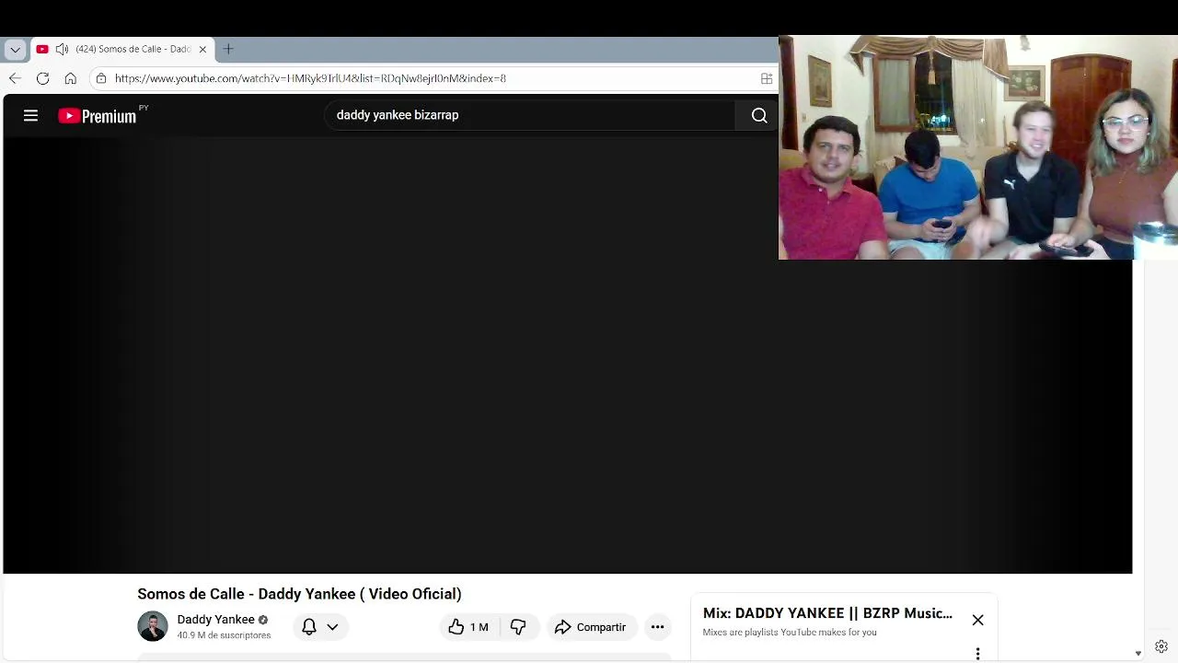Viewport: 1178px width, 663px height.
Task: Open the apps icon in address bar
Action: 767,78
